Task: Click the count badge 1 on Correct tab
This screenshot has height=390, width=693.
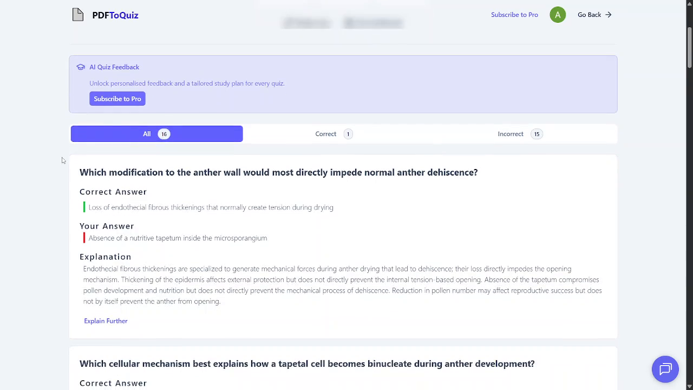Action: [x=348, y=134]
